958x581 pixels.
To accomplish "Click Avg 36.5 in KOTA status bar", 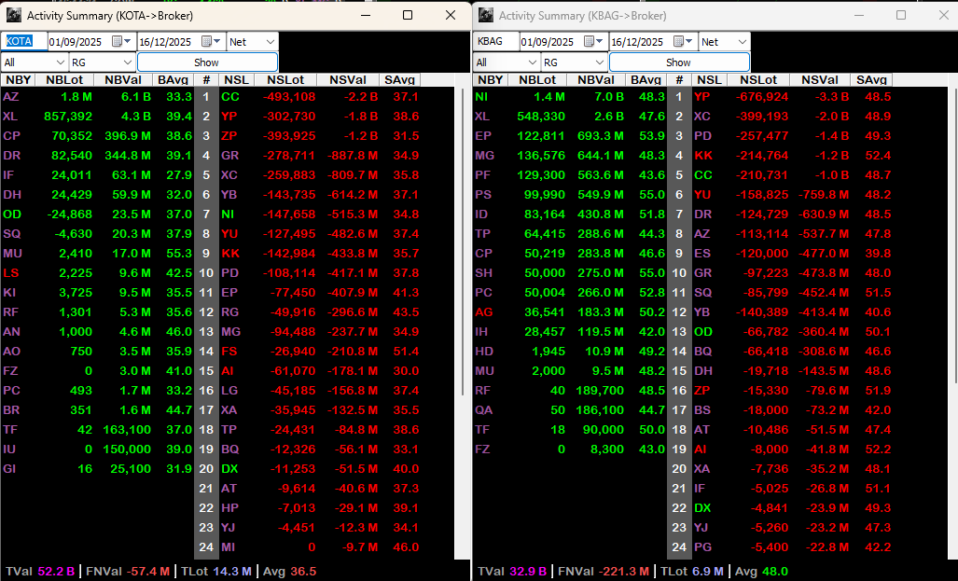I will click(289, 572).
